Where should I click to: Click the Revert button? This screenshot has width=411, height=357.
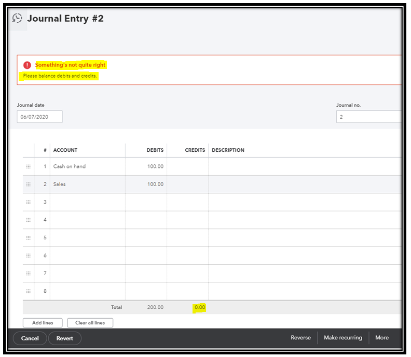[65, 338]
